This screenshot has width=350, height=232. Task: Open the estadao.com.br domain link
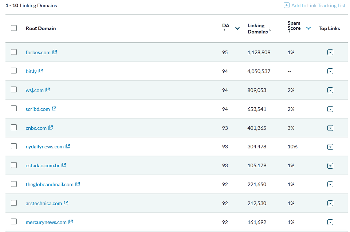[x=43, y=165]
